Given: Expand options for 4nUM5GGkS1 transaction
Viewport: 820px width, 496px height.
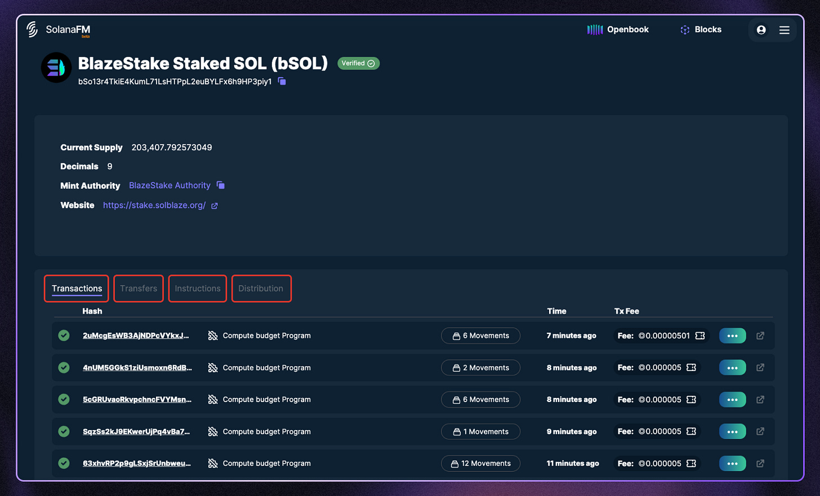Looking at the screenshot, I should [x=732, y=368].
